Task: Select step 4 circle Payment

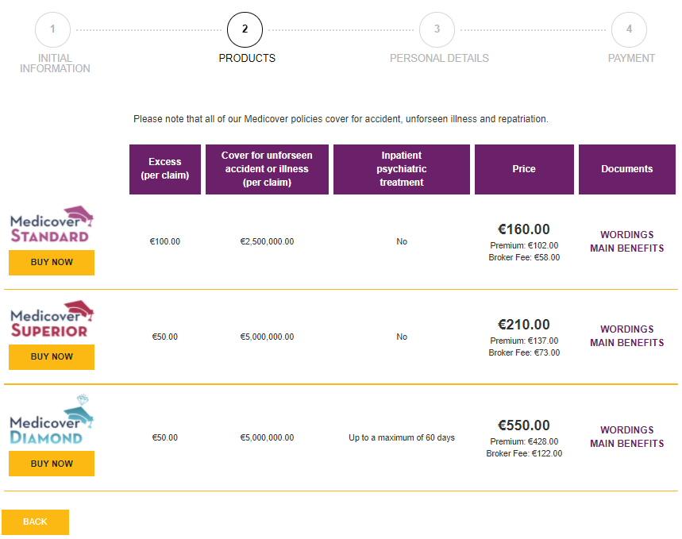Action: [629, 29]
